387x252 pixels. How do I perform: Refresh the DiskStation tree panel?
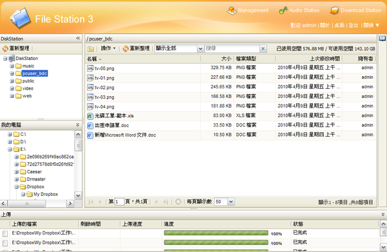click(16, 48)
